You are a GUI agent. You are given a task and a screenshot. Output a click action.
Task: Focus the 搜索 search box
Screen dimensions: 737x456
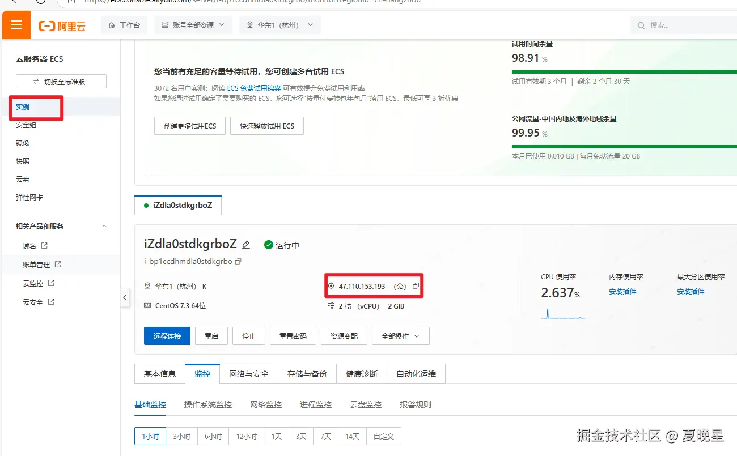click(683, 25)
